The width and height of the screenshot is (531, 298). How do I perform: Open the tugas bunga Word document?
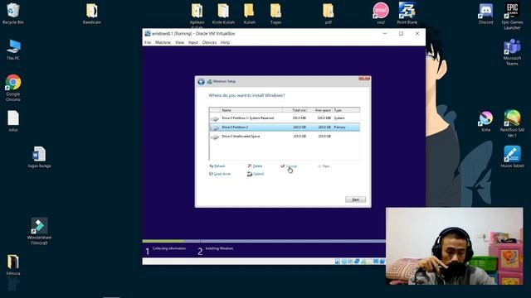point(39,157)
